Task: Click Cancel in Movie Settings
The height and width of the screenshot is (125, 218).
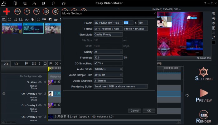Action: [x=134, y=111]
